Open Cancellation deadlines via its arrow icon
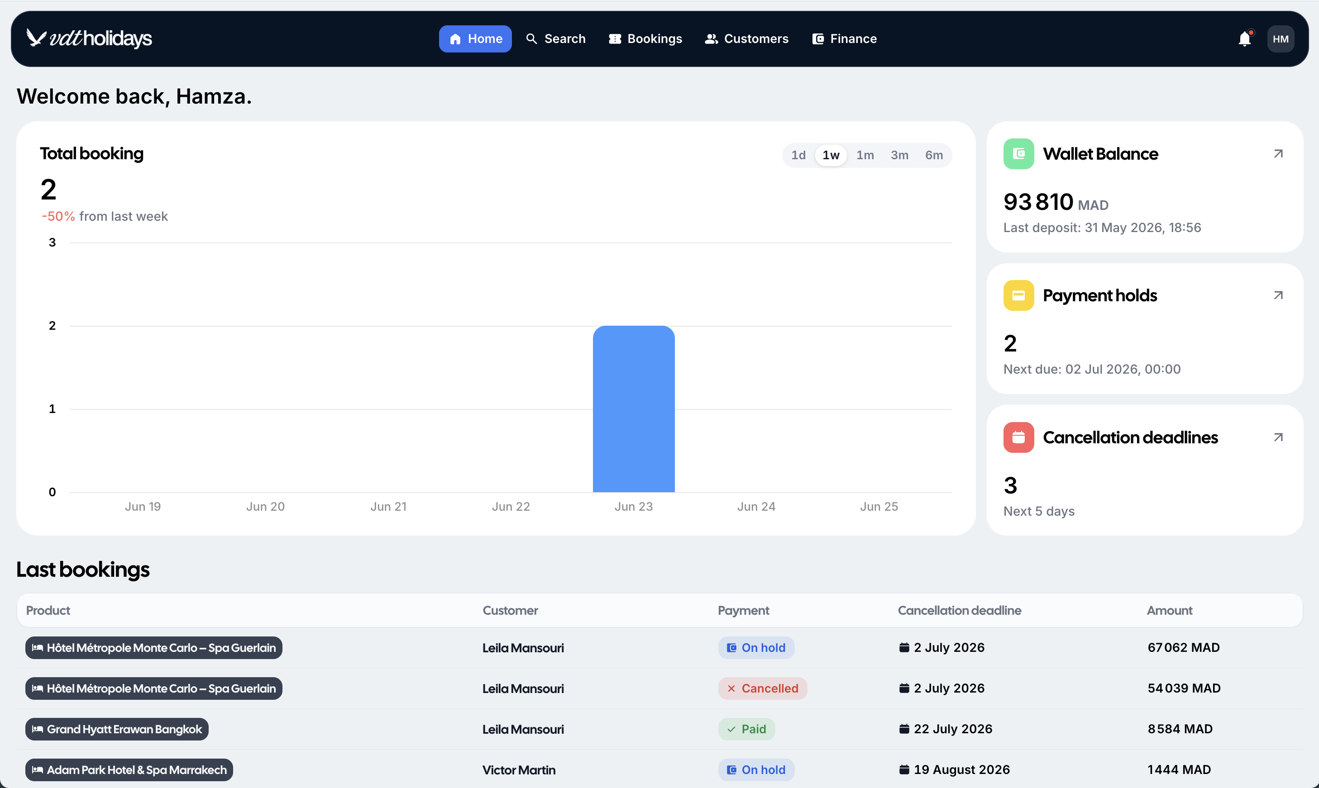The height and width of the screenshot is (788, 1319). 1278,437
